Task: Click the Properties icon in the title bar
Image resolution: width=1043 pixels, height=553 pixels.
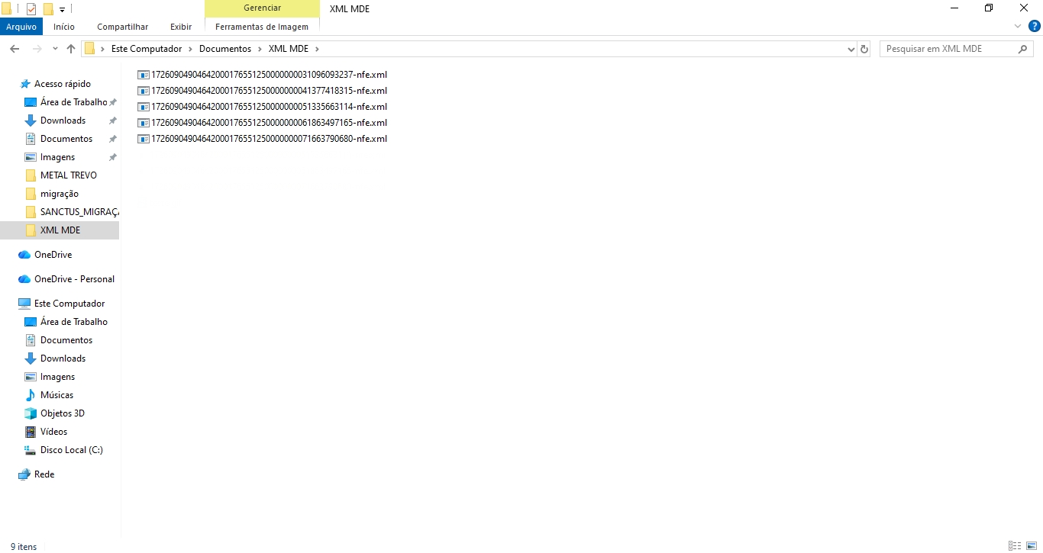Action: (31, 9)
